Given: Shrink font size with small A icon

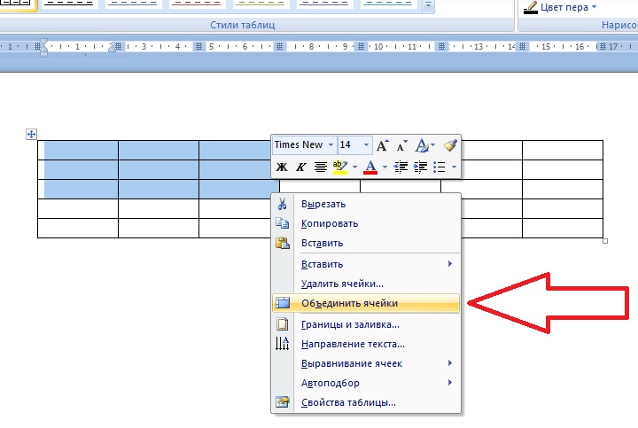Looking at the screenshot, I should pos(401,145).
